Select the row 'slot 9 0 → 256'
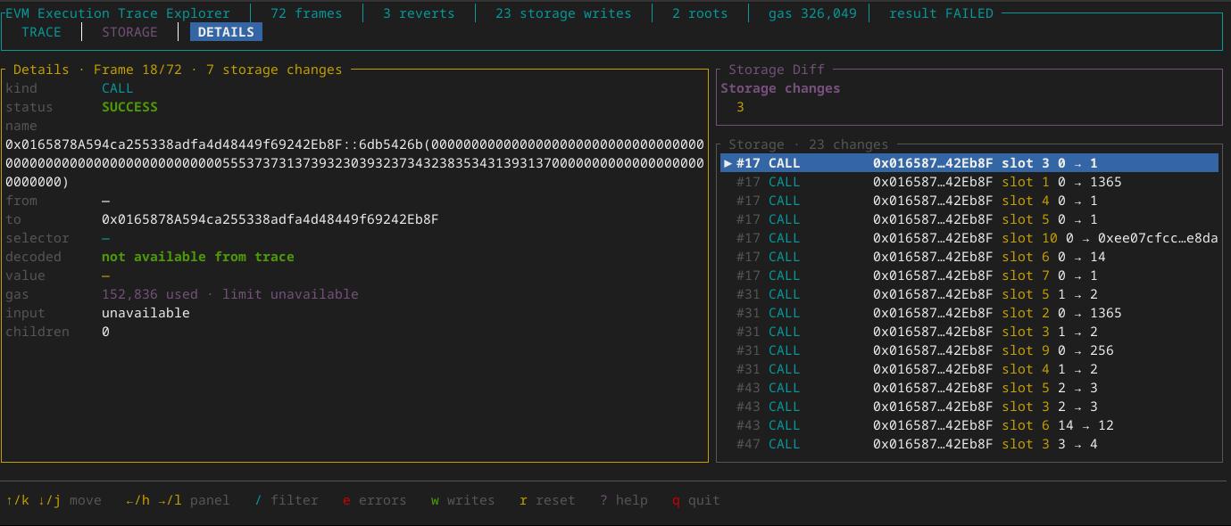Image resolution: width=1231 pixels, height=526 pixels. 969,350
